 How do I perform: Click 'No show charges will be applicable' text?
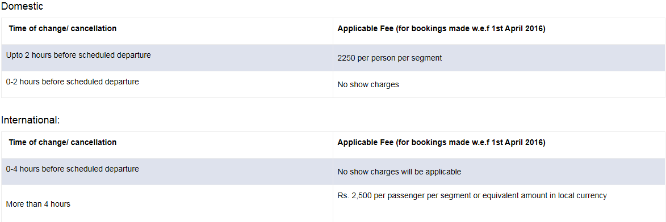[399, 172]
